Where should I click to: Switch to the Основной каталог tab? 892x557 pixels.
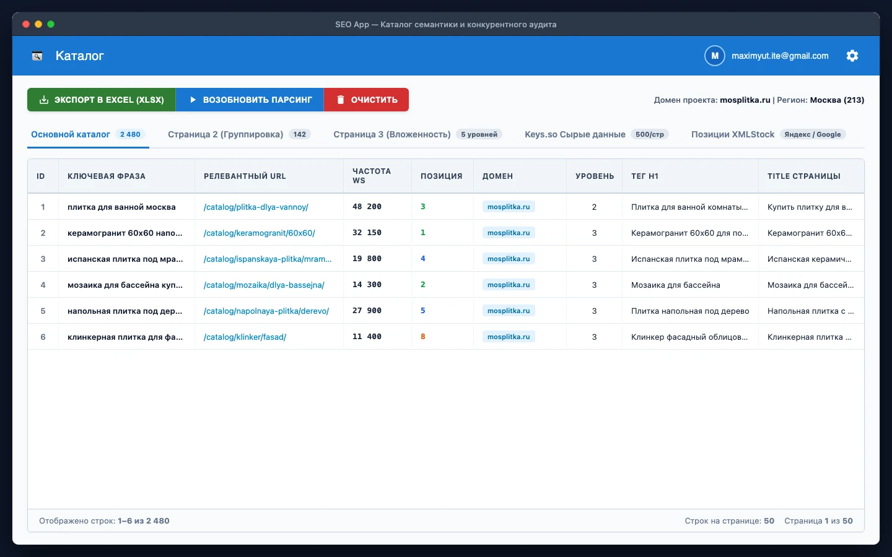88,134
